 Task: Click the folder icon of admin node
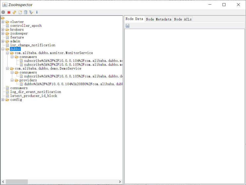pyautogui.click(x=7, y=41)
